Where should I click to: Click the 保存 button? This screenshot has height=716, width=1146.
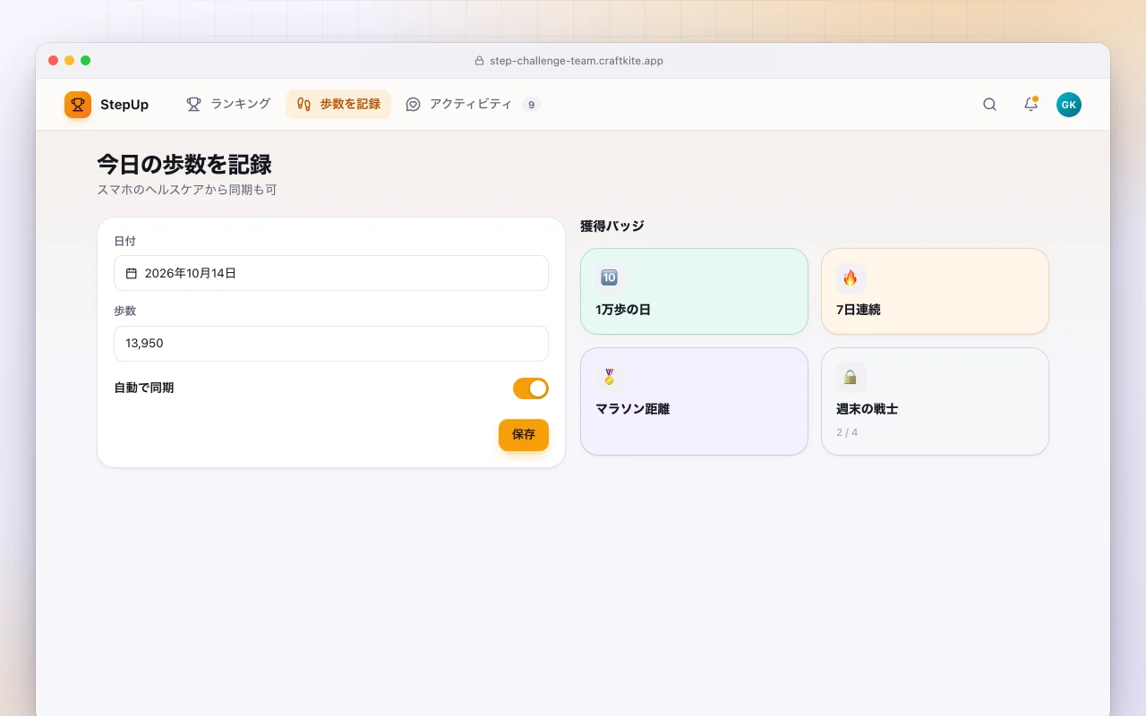[x=524, y=435]
